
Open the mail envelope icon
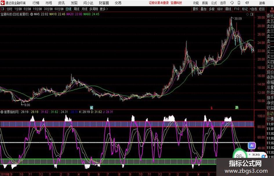[247, 3]
